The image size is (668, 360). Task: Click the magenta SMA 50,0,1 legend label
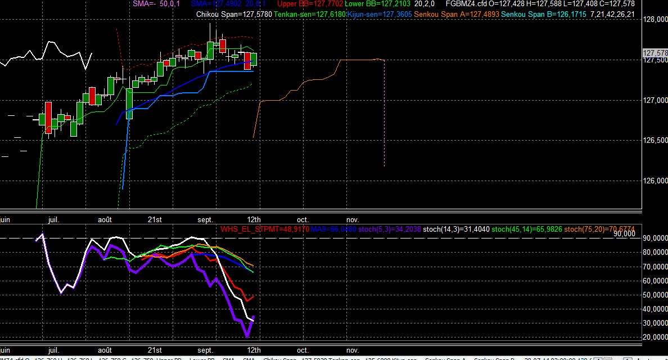[156, 4]
